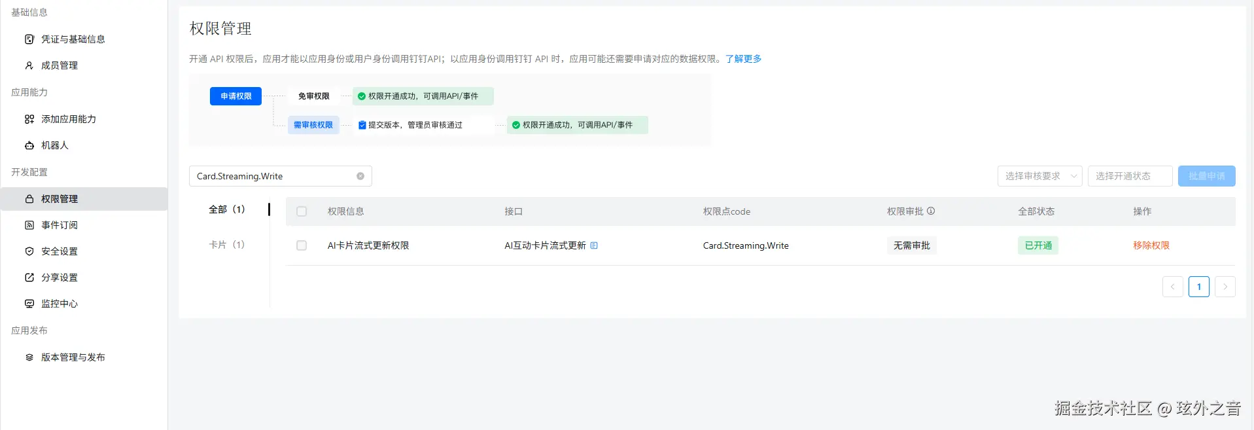Image resolution: width=1254 pixels, height=430 pixels.
Task: Go to the next page arrow
Action: point(1225,287)
